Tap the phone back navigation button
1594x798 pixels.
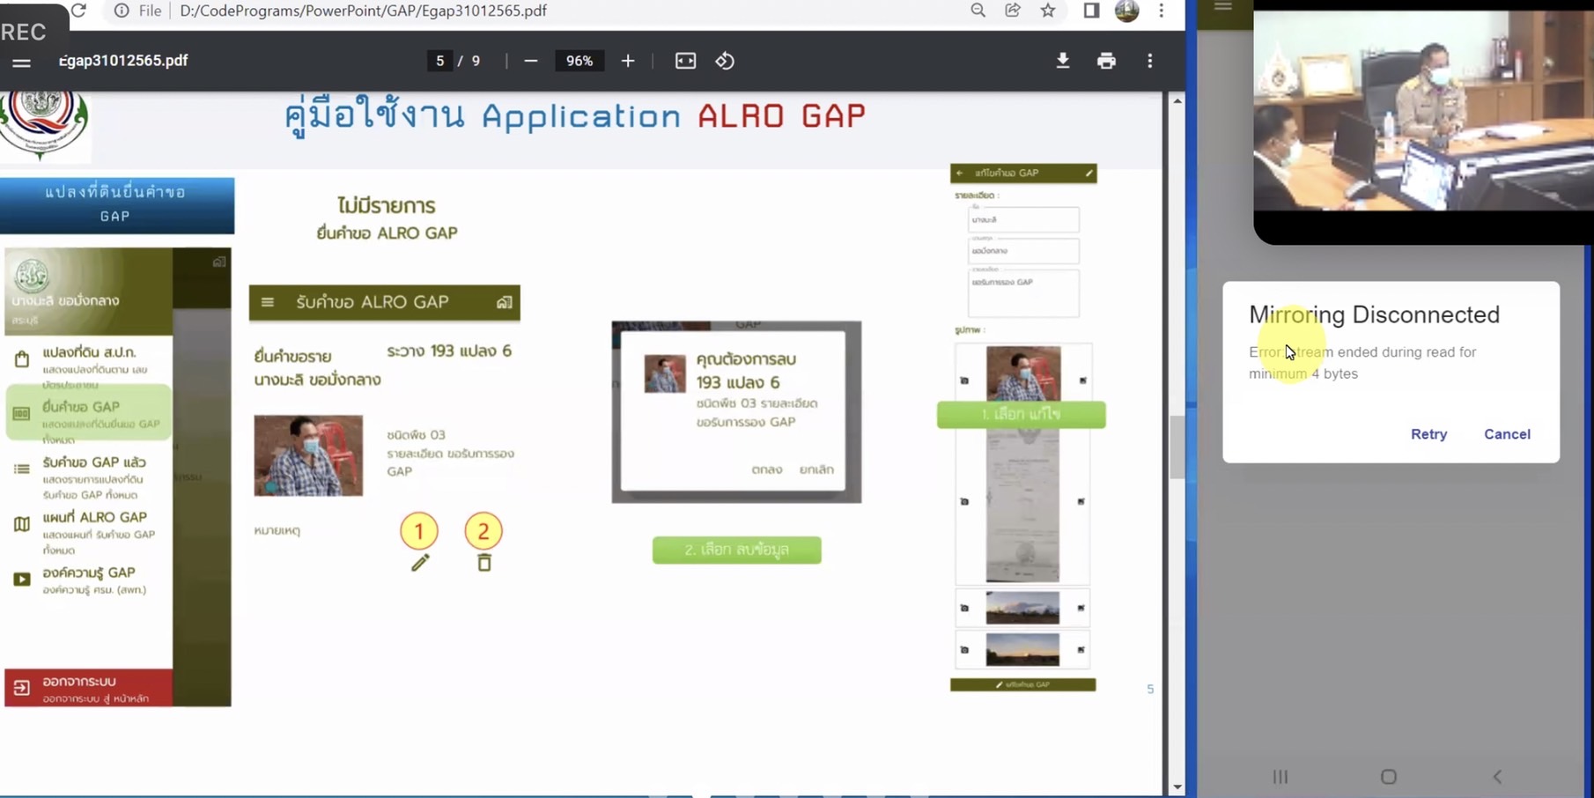[x=1497, y=777]
